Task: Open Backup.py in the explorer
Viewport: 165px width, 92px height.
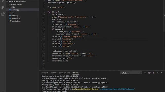Action: point(15,10)
